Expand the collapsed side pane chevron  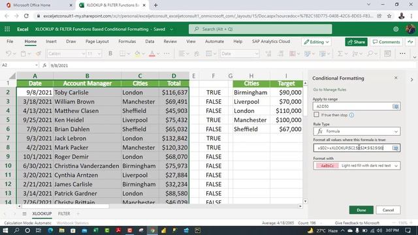click(411, 80)
